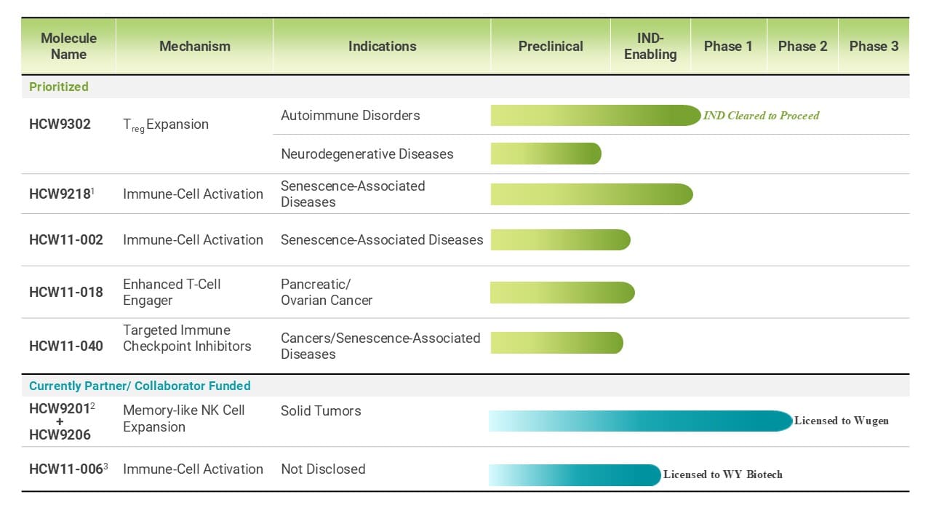
Task: Click the Indications column header
Action: tap(382, 46)
